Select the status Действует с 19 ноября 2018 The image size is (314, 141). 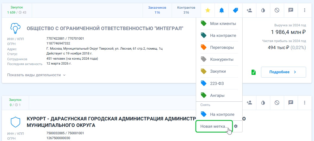[69, 54]
